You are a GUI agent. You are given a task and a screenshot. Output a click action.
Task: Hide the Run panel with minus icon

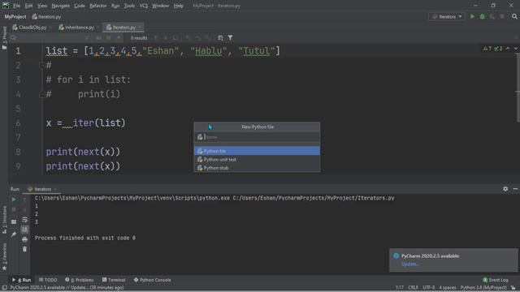(515, 189)
